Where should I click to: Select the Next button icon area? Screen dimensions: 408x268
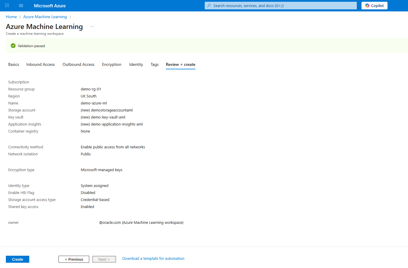pos(104,259)
